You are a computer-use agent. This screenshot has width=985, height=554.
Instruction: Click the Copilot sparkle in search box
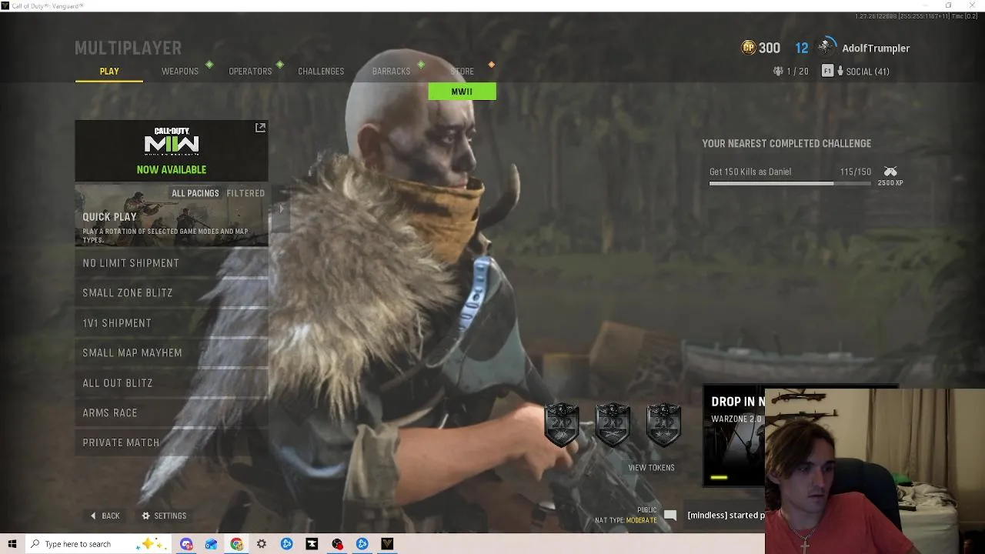click(x=149, y=543)
